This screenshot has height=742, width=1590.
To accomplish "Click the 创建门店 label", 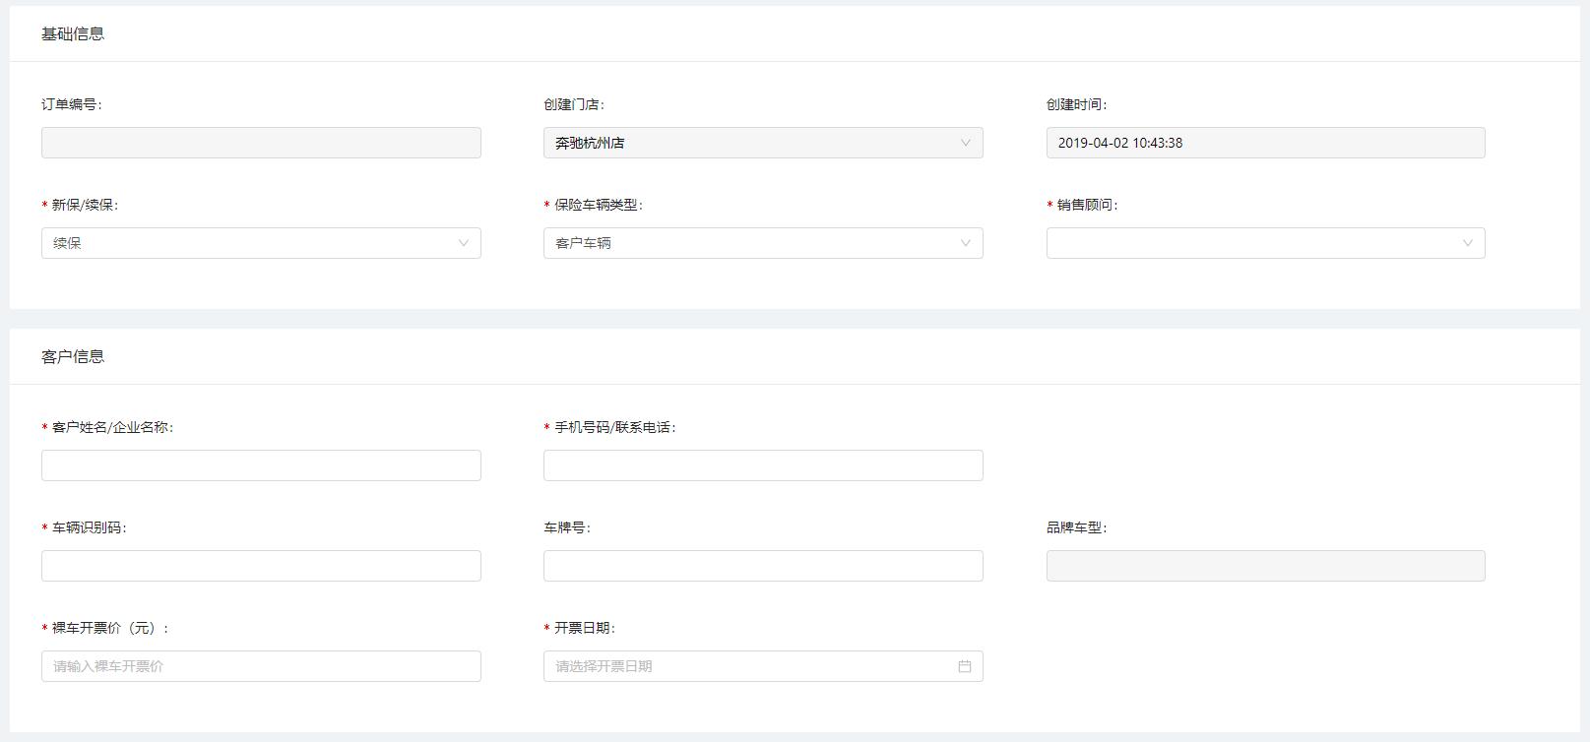I will tap(574, 104).
